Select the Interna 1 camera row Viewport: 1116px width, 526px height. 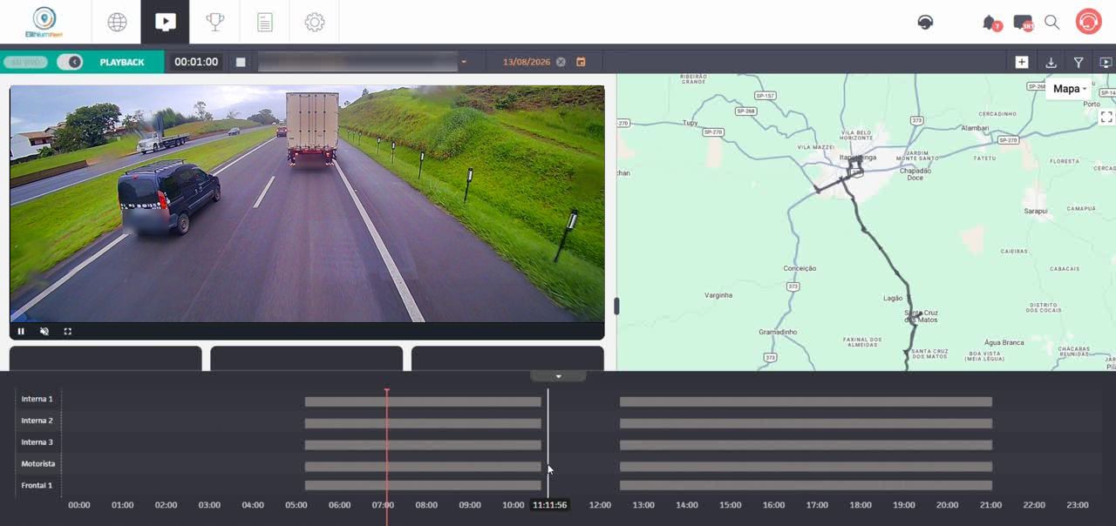pos(37,399)
